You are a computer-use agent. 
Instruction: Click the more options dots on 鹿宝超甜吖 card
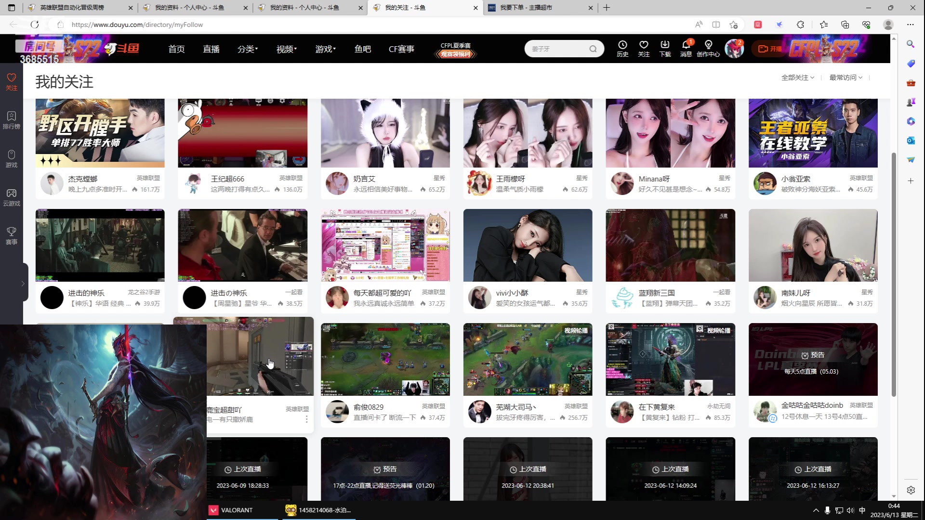[306, 419]
